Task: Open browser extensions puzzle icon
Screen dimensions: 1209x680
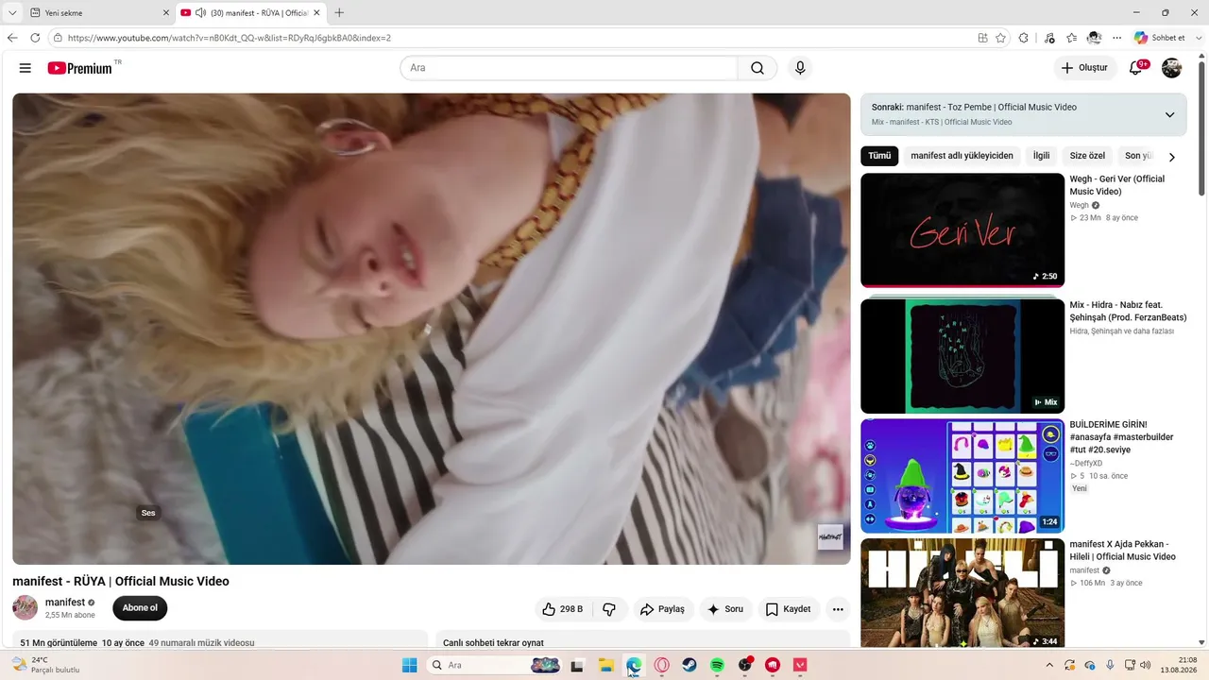Action: [1024, 38]
